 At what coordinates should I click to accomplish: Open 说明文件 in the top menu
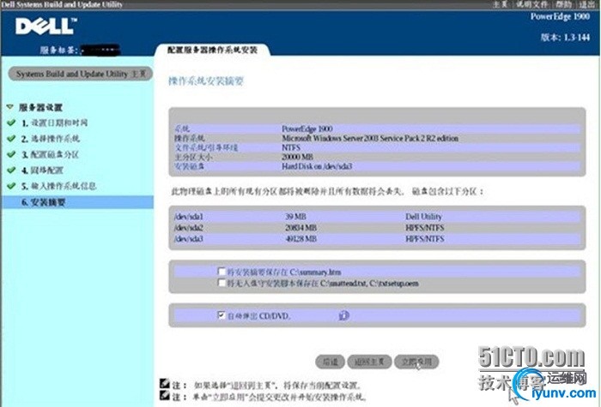click(531, 4)
